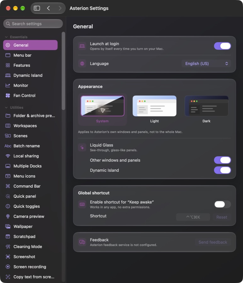Click the Screen recording record icon
The width and height of the screenshot is (243, 283).
click(8, 267)
